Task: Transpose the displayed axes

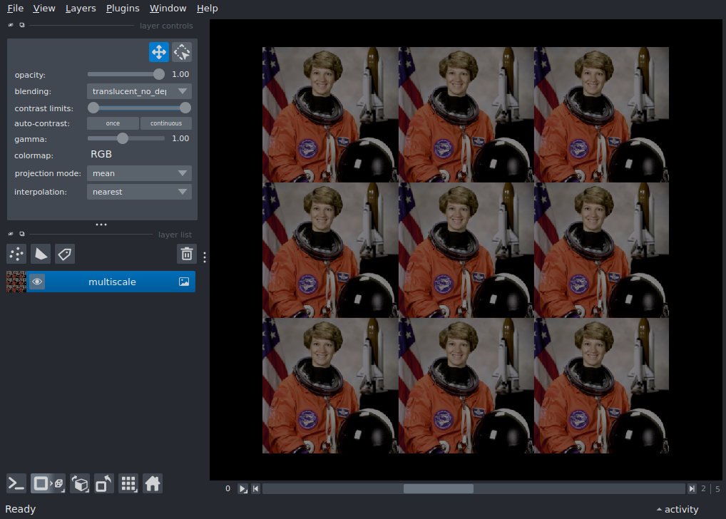Action: 103,483
